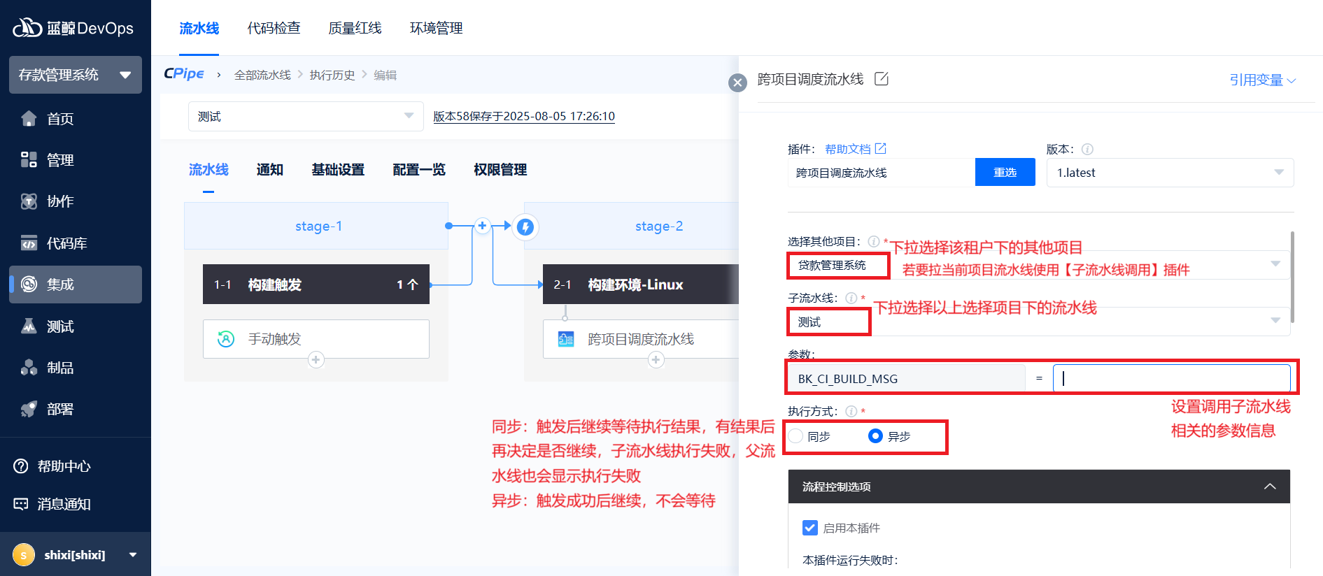Screen dimensions: 1323x576
Task: Open the 存款管理系统 project dropdown
Action: [x=76, y=75]
